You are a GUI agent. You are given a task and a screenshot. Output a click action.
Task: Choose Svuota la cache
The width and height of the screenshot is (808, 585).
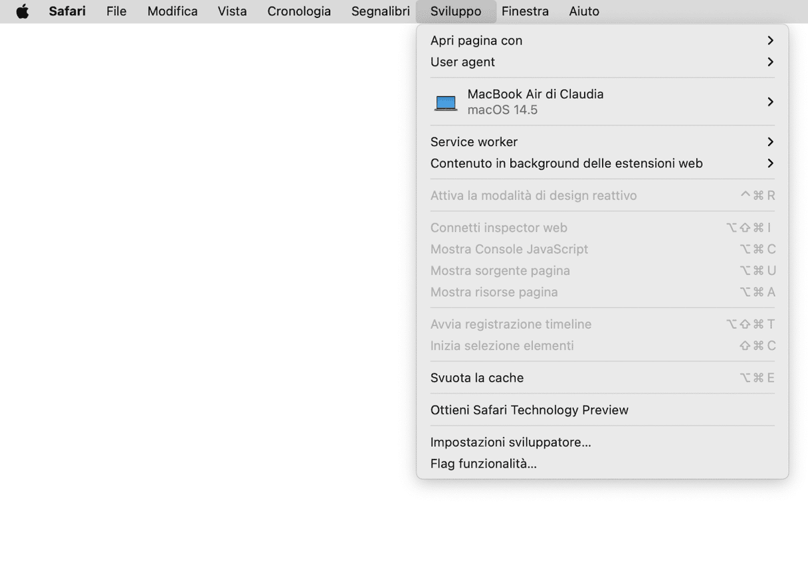(602, 378)
